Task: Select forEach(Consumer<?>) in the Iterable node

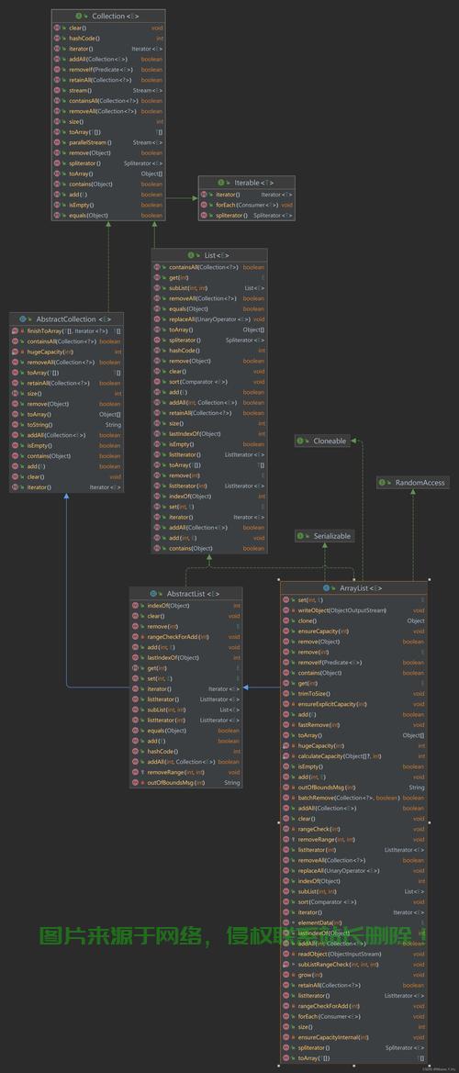Action: point(247,205)
